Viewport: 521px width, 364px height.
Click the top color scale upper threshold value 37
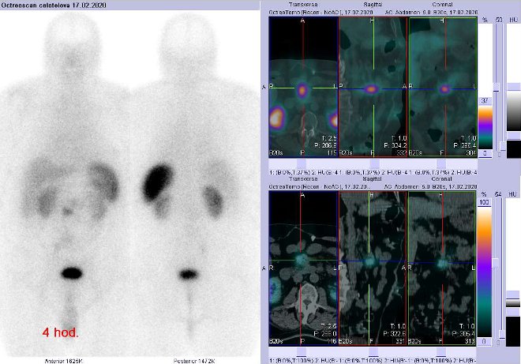(485, 102)
